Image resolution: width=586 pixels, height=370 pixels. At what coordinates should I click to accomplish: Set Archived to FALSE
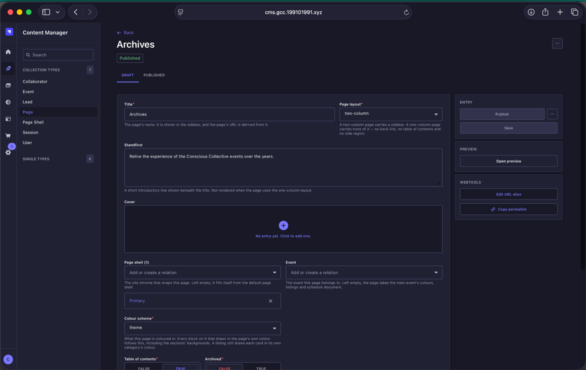pyautogui.click(x=225, y=367)
